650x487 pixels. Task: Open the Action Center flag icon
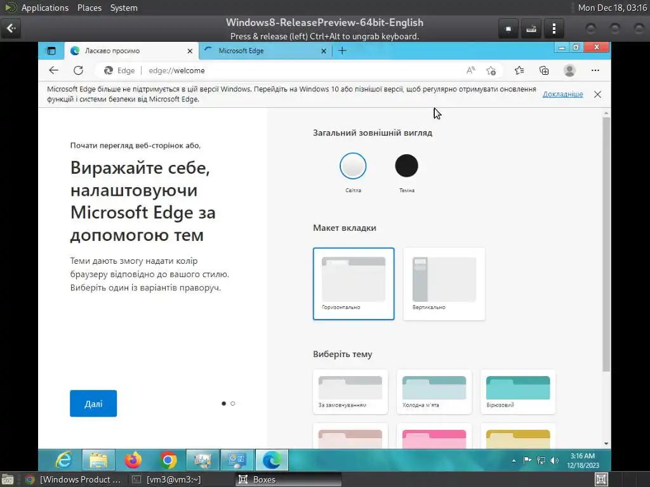527,460
